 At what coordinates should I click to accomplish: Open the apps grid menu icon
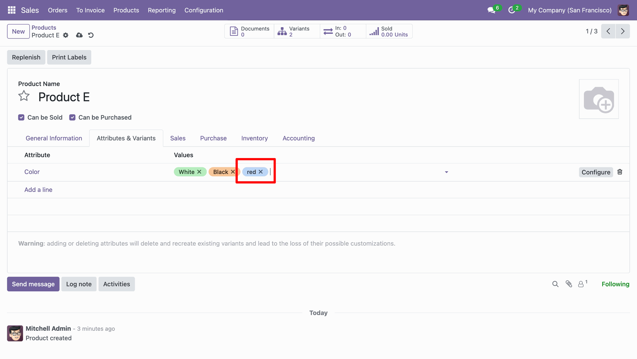(12, 10)
